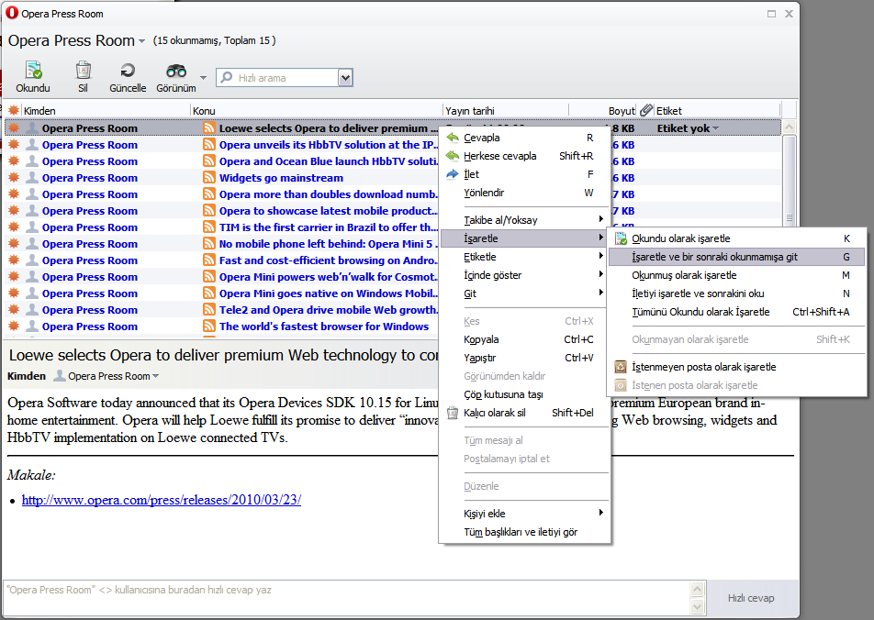Click the Okundu mark-as-read toolbar icon
The height and width of the screenshot is (620, 874).
[x=33, y=71]
